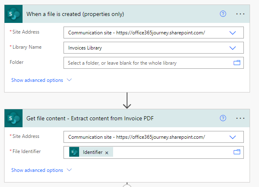The width and height of the screenshot is (259, 187).
Task: Click the File Identifier input area
Action: [153, 152]
